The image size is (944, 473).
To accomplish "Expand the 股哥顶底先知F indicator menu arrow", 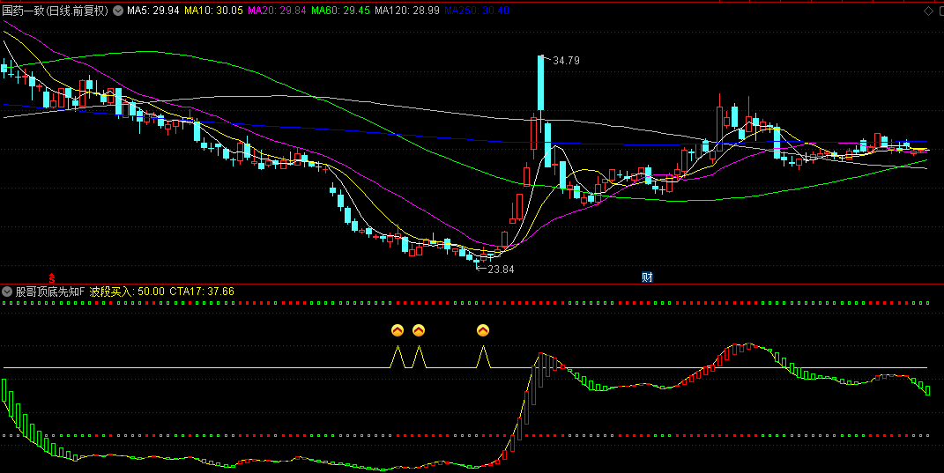I will click(8, 291).
